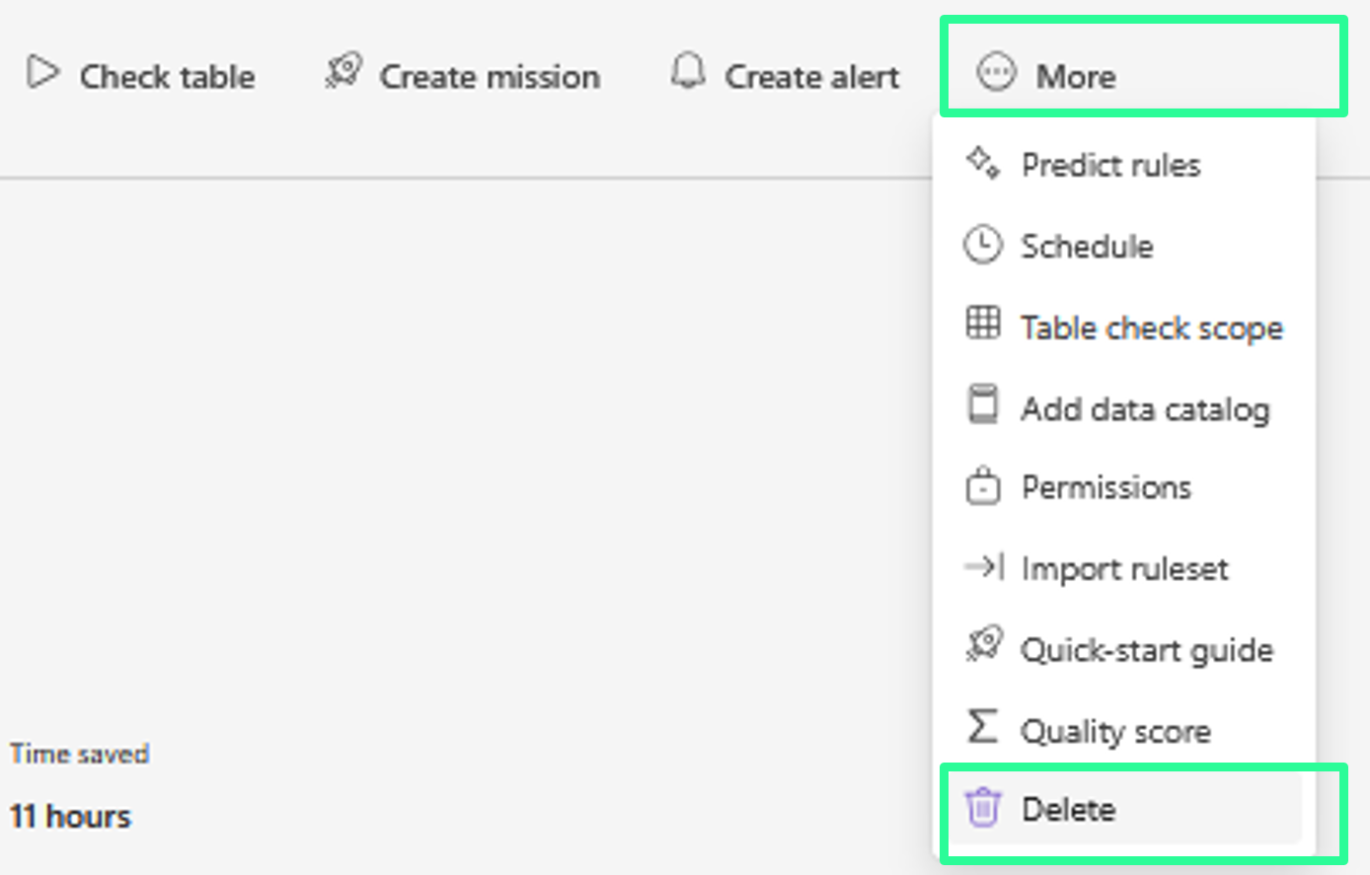Click the sigma icon beside Quality score
1370x875 pixels.
[x=982, y=727]
